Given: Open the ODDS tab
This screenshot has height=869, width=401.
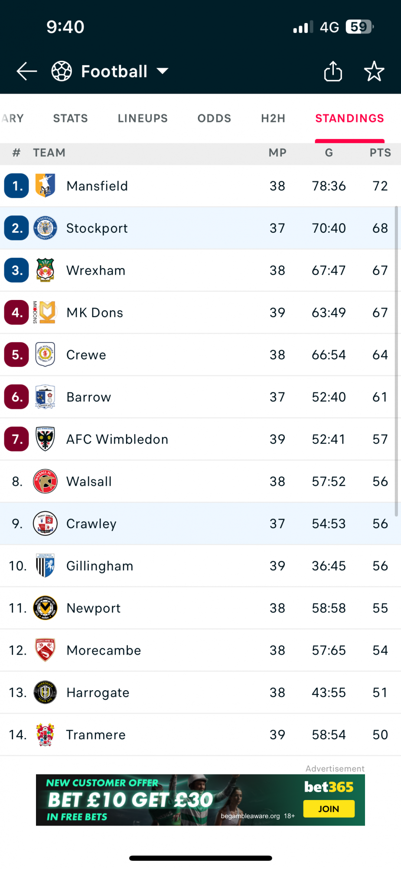Looking at the screenshot, I should [214, 118].
